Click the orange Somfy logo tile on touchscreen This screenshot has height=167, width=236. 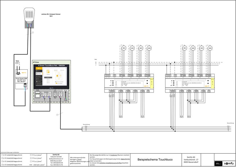pyautogui.click(x=39, y=68)
